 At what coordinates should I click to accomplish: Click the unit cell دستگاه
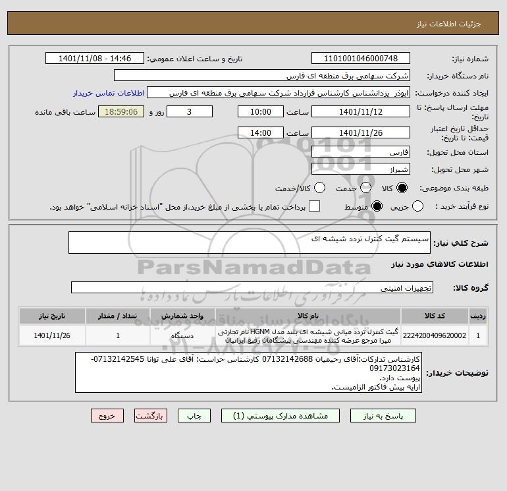[x=182, y=335]
